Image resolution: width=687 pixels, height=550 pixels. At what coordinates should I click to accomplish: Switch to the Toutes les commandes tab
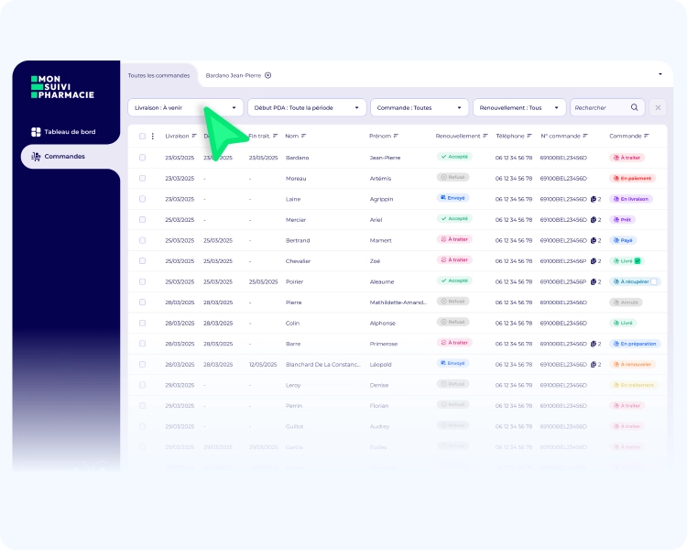[159, 75]
